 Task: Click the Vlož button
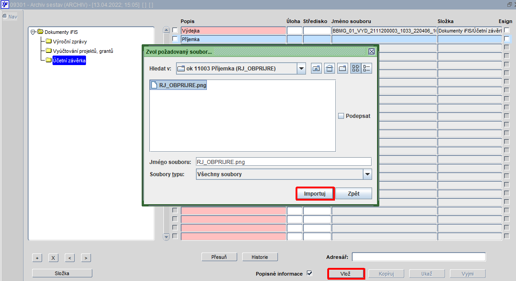point(345,274)
